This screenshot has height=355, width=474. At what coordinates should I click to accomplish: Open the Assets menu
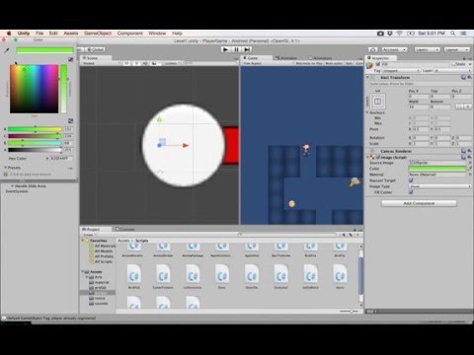[71, 34]
